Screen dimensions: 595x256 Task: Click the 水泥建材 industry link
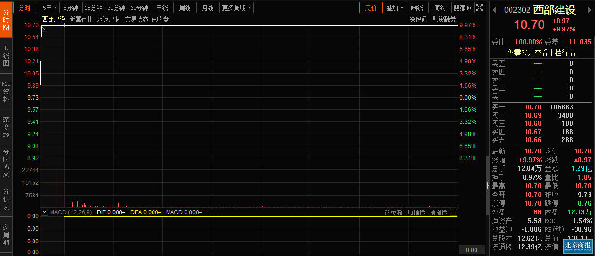point(109,20)
